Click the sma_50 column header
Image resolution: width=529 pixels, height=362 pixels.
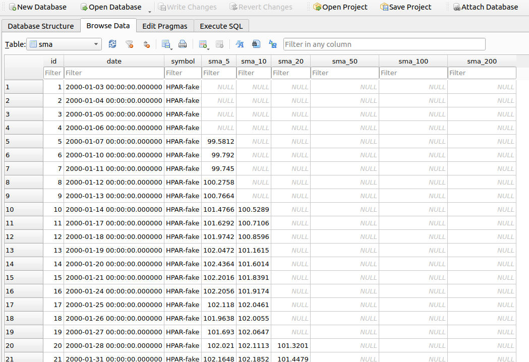(x=345, y=61)
